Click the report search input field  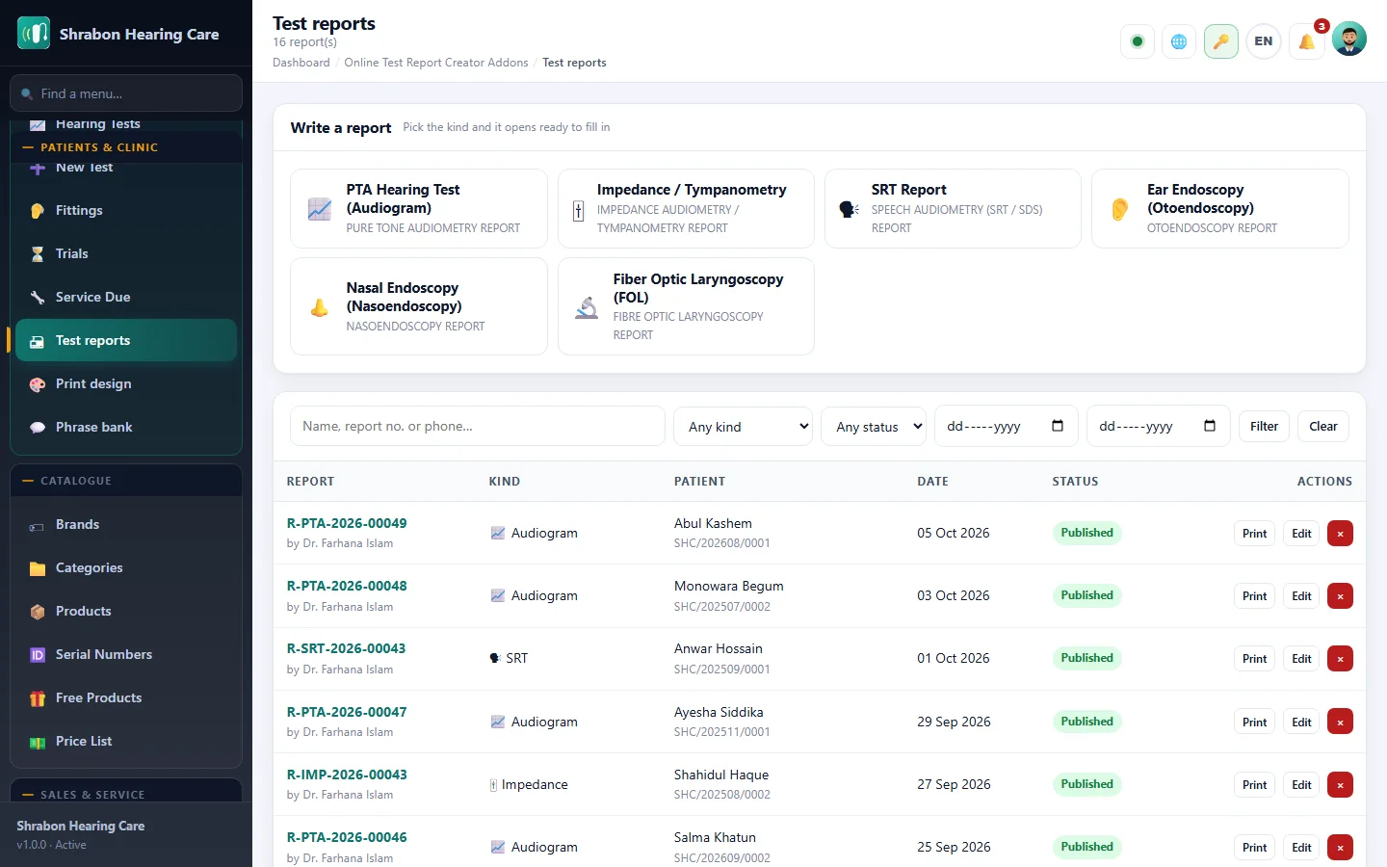tap(478, 426)
